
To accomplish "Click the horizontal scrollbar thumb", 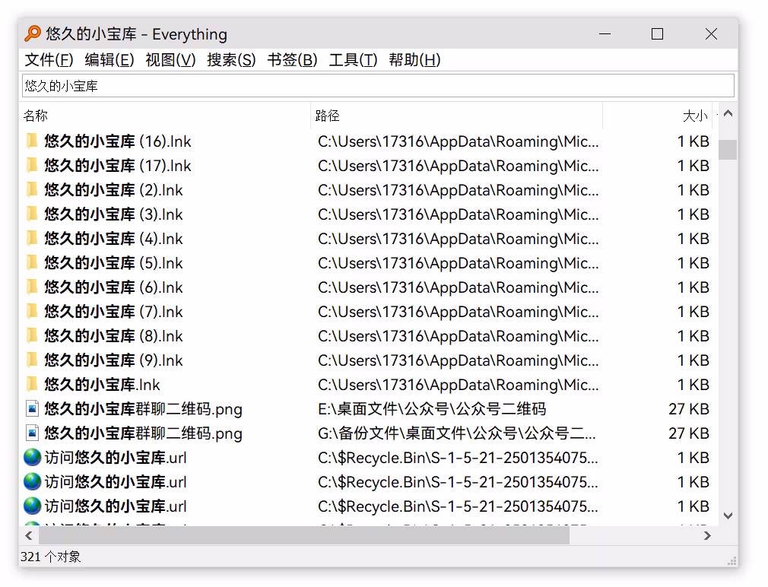I will [x=304, y=535].
